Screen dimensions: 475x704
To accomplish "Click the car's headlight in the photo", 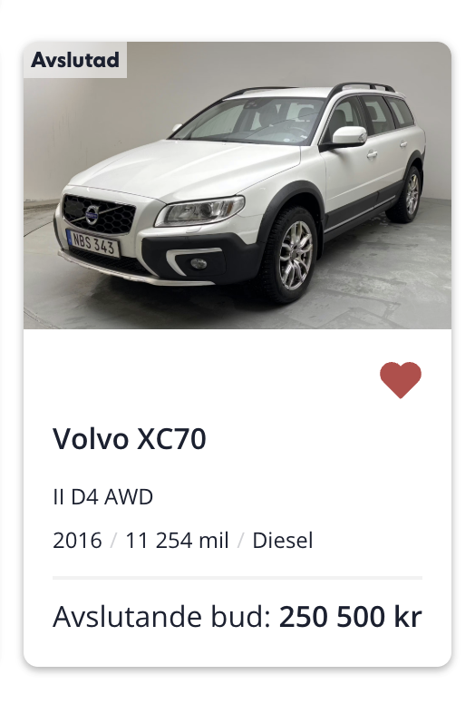I will (200, 210).
